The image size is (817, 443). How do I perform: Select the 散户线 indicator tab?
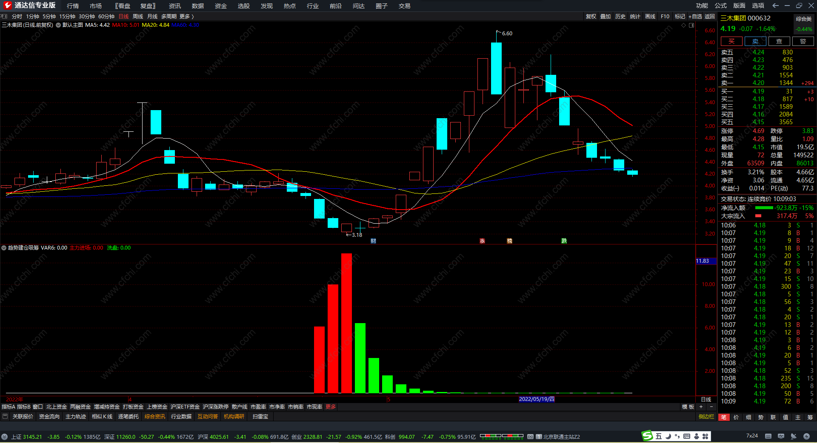(x=240, y=407)
